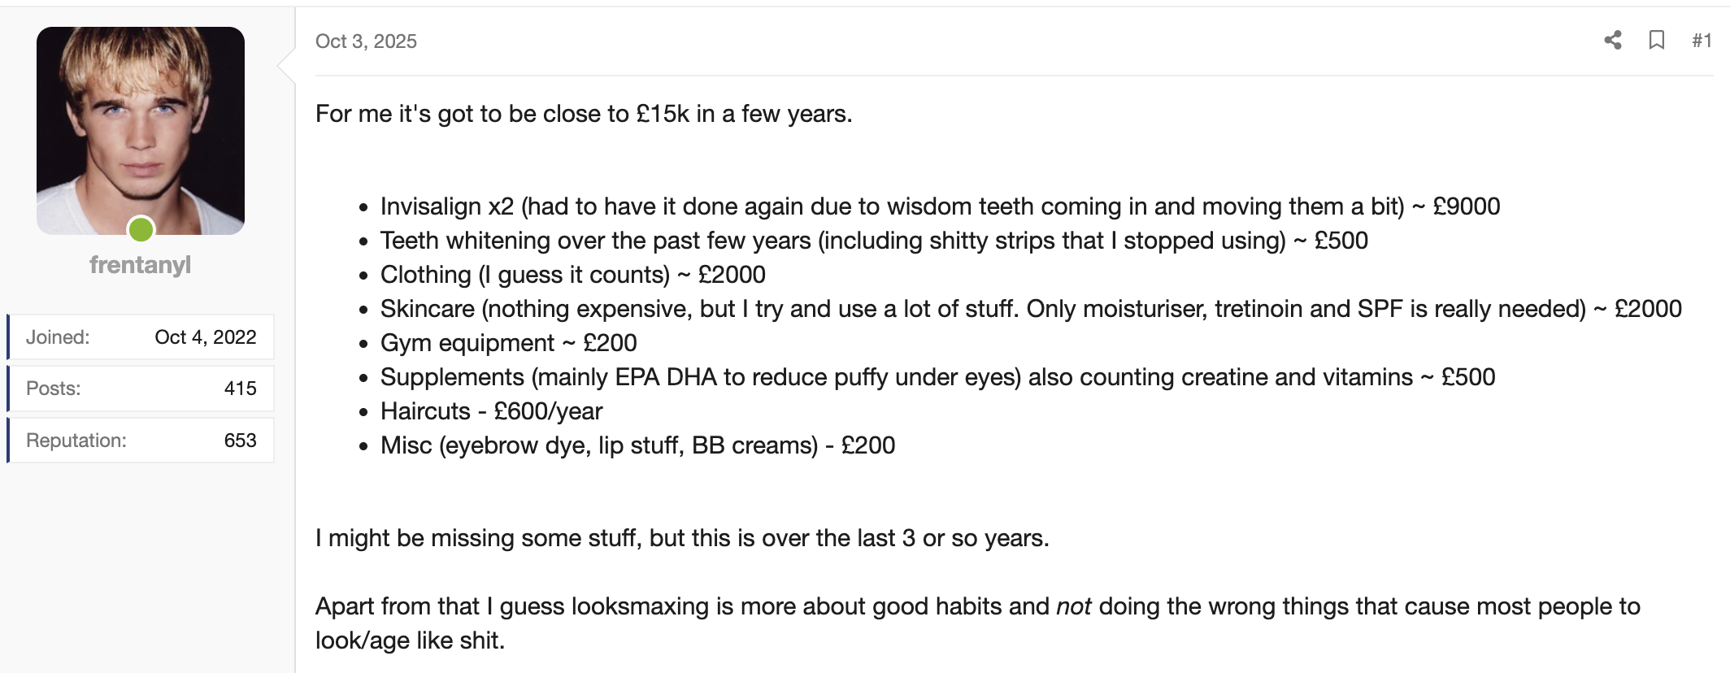This screenshot has width=1730, height=673.
Task: Click the Oct 3, 2025 post date
Action: tap(366, 41)
